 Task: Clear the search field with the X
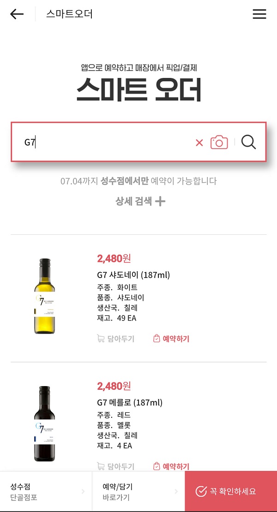point(199,142)
